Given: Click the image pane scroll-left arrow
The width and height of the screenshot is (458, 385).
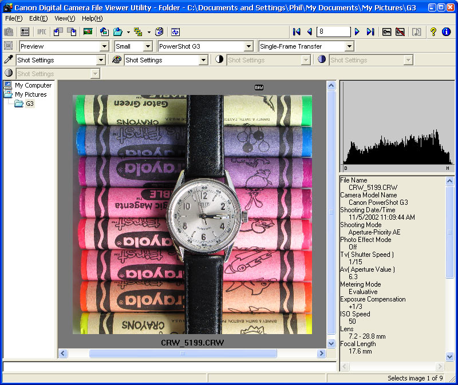Looking at the screenshot, I should pos(63,354).
